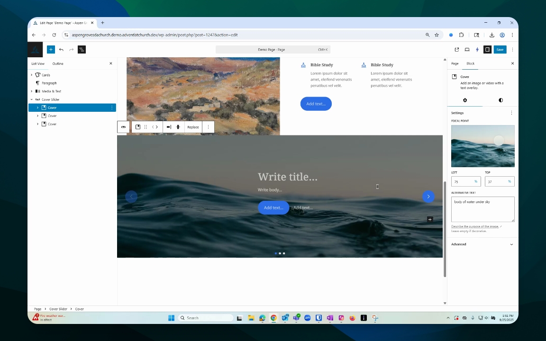Screen dimensions: 546x341
Task: Click the Replace media button
Action: [x=193, y=127]
